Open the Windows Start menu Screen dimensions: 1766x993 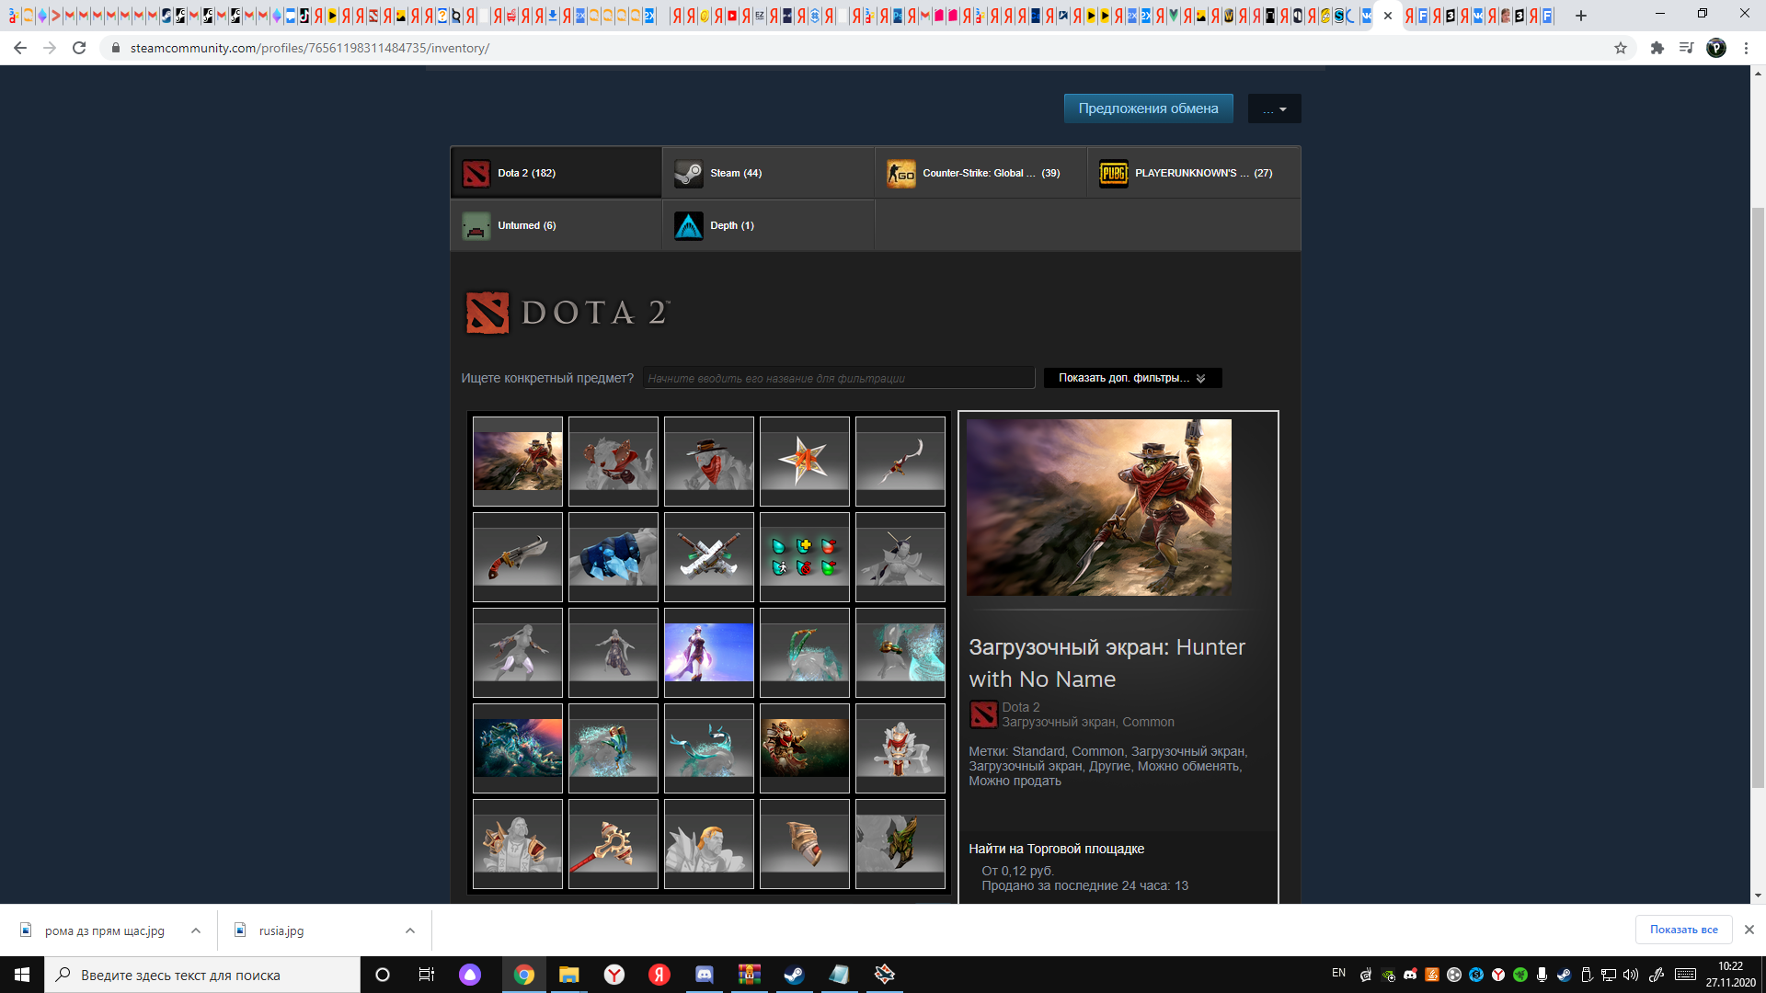(x=22, y=975)
